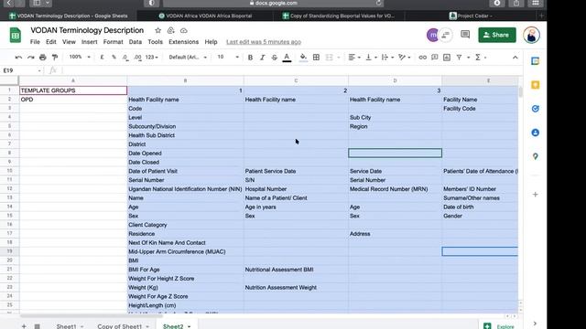The height and width of the screenshot is (329, 586).
Task: Toggle bold formatting
Action: pyautogui.click(x=250, y=58)
